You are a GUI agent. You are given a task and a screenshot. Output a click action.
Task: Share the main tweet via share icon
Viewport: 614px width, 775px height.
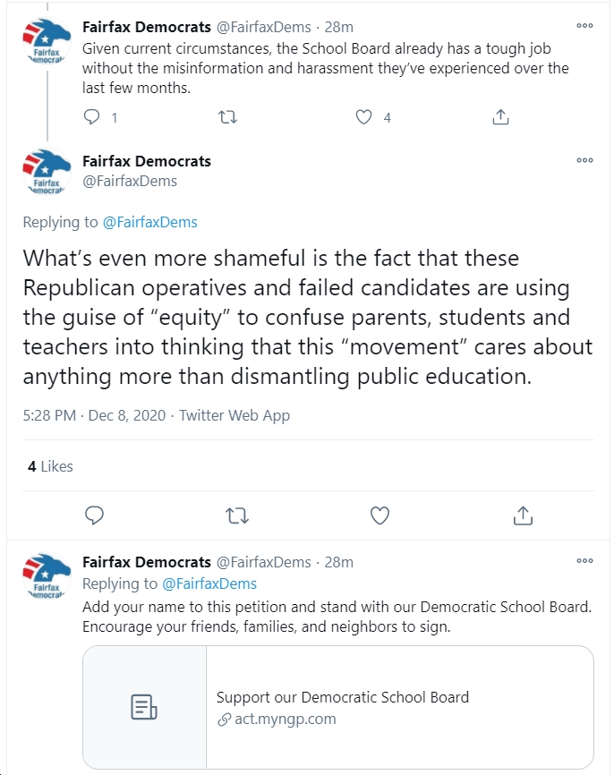[523, 515]
